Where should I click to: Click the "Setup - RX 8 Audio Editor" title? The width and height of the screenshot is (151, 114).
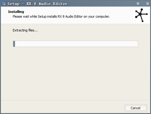point(38,4)
